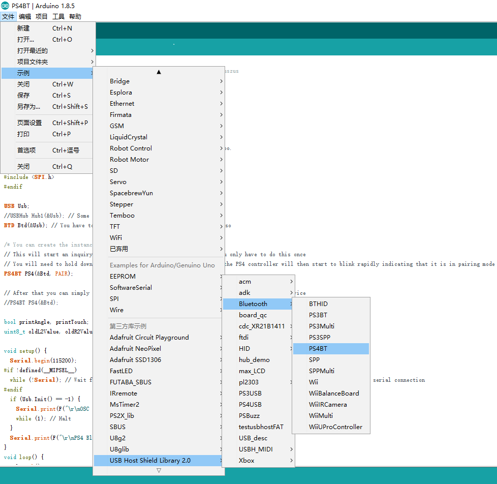497x484 pixels.
Task: Open PS4USB example
Action: tap(258, 405)
